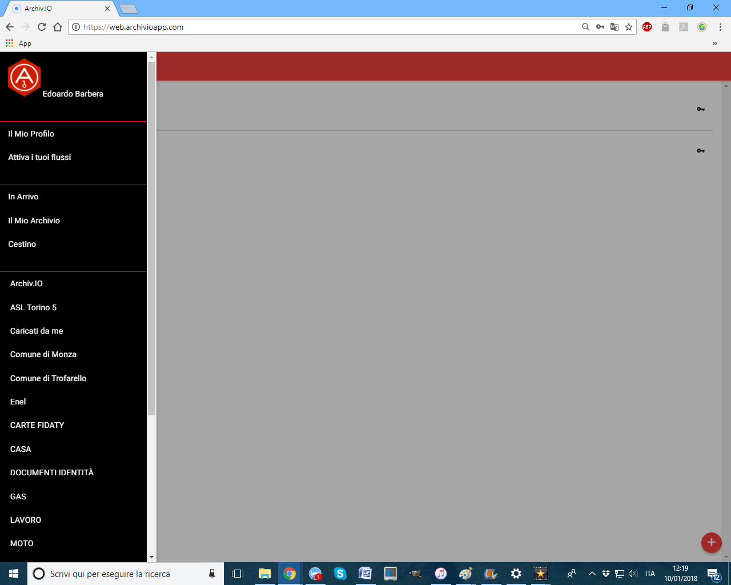Click the sidebar scrollbar up arrow
Screen dimensions: 731x585
pos(151,57)
